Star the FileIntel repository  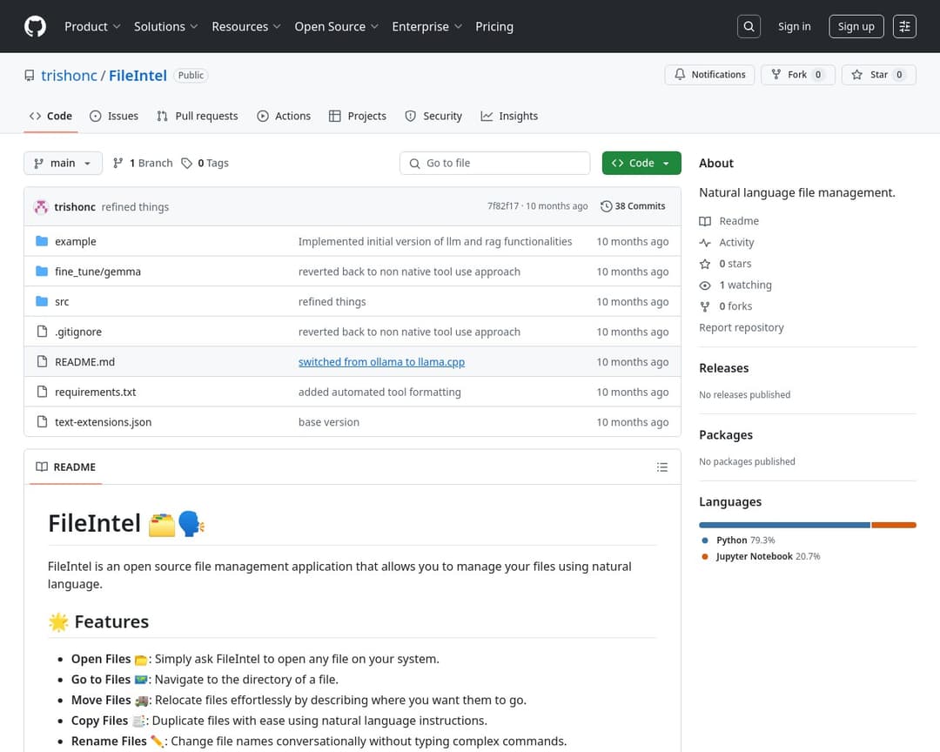(879, 74)
